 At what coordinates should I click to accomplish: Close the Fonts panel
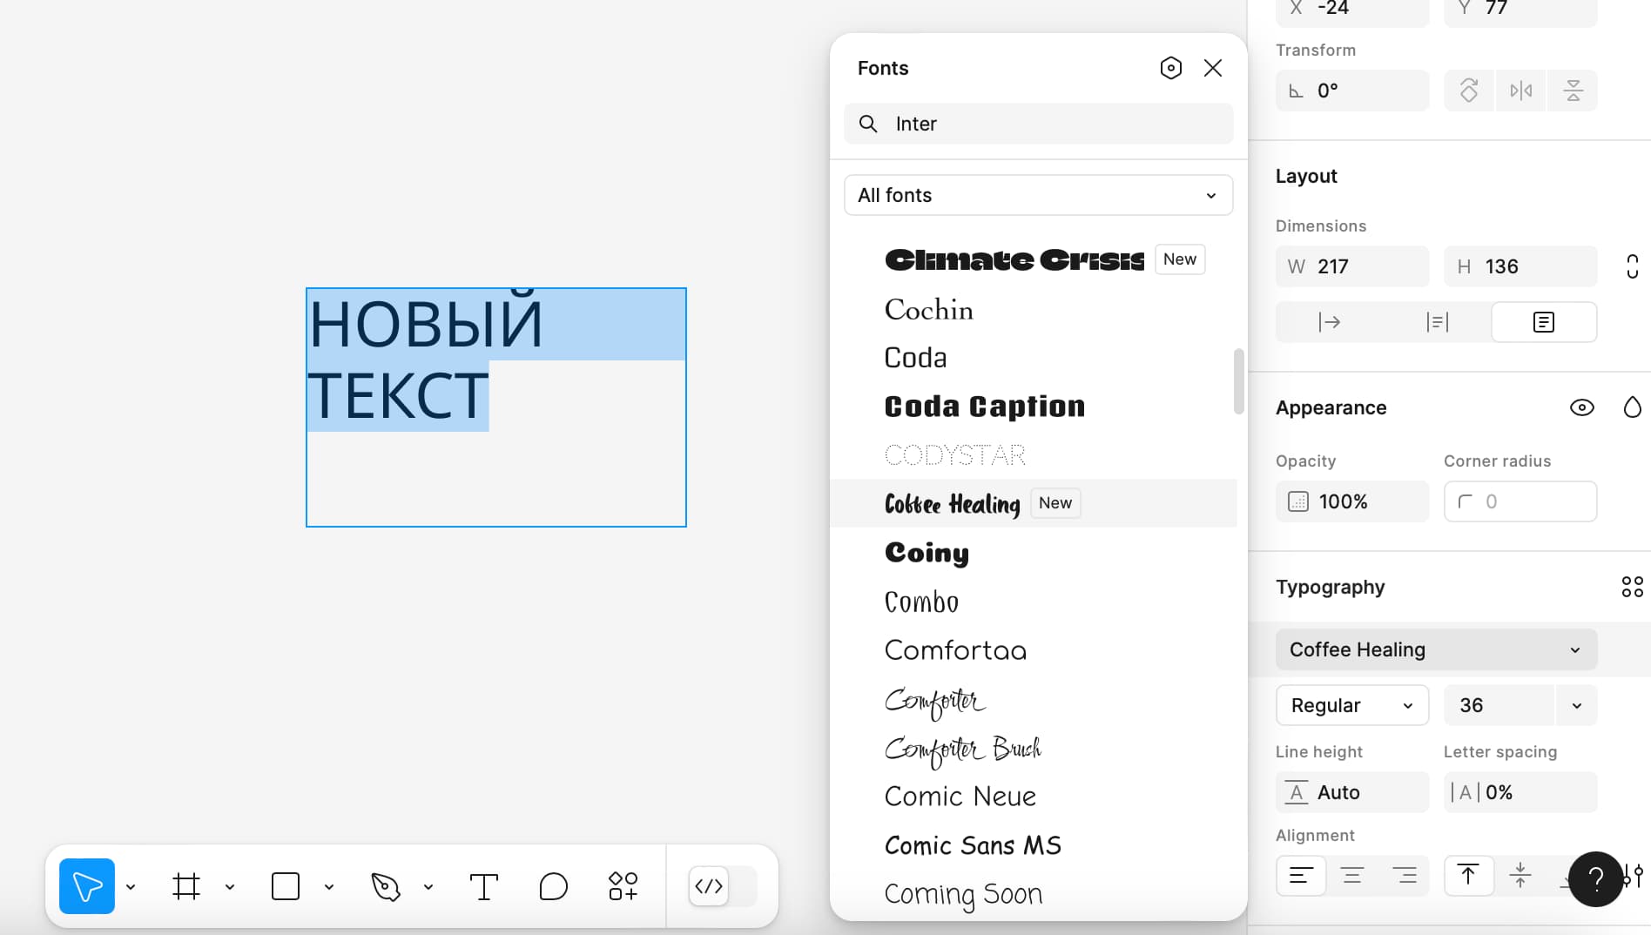point(1213,68)
